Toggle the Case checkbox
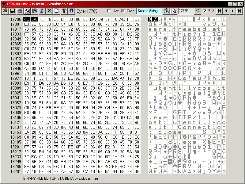The height and width of the screenshot is (184, 245). click(x=123, y=11)
